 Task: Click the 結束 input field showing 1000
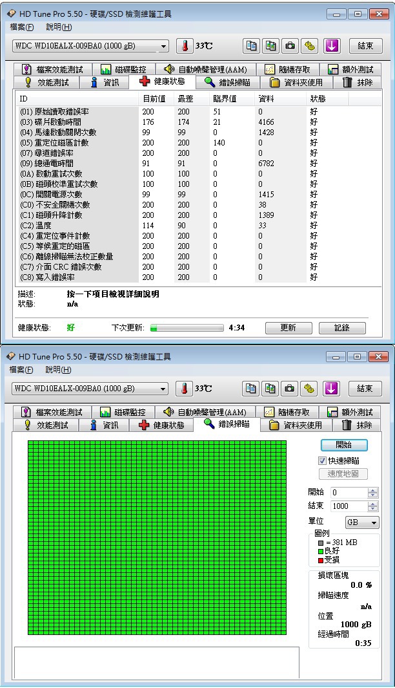[x=349, y=506]
